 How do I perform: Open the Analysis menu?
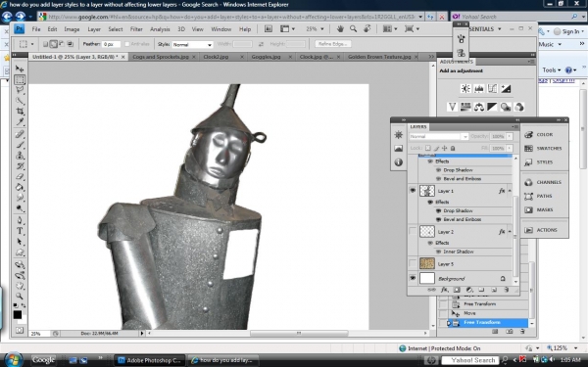point(160,29)
